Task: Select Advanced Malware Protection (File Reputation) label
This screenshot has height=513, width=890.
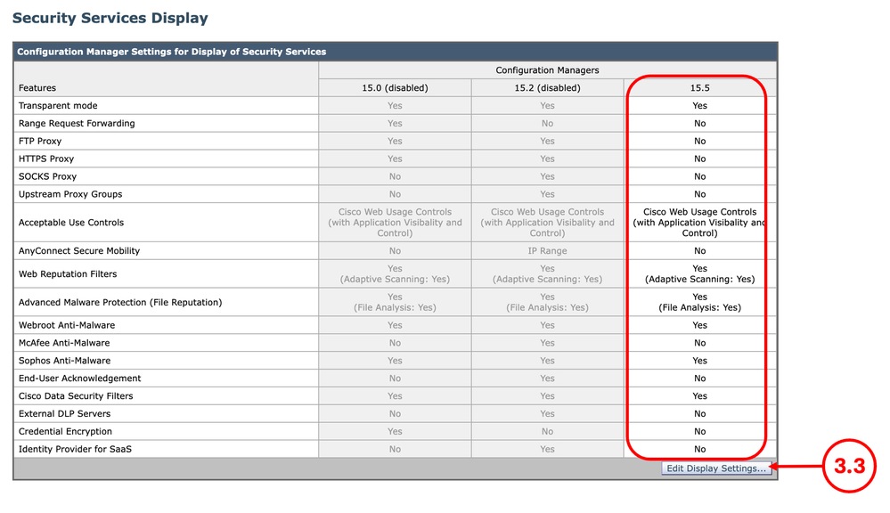Action: 119,302
